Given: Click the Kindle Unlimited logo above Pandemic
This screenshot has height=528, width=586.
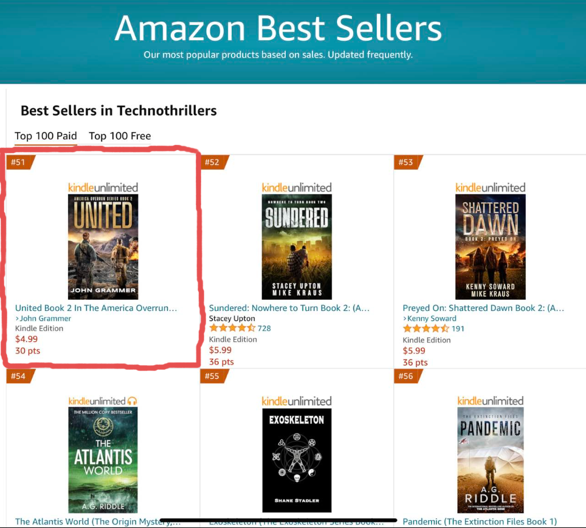Looking at the screenshot, I should (491, 401).
